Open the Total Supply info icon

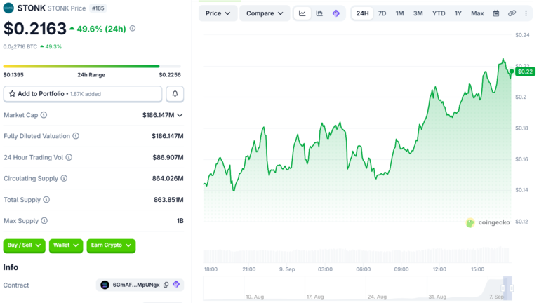pyautogui.click(x=46, y=200)
